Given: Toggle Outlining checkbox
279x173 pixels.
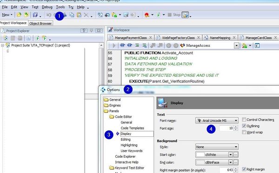Looking at the screenshot, I should click(244, 126).
